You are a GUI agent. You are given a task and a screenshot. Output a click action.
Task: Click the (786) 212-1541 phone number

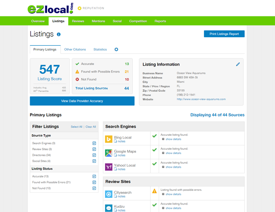pyautogui.click(x=186, y=95)
